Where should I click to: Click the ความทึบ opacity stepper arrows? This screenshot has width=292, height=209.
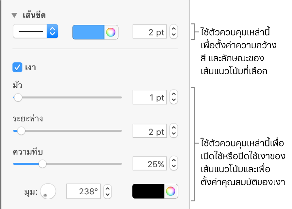174,164
